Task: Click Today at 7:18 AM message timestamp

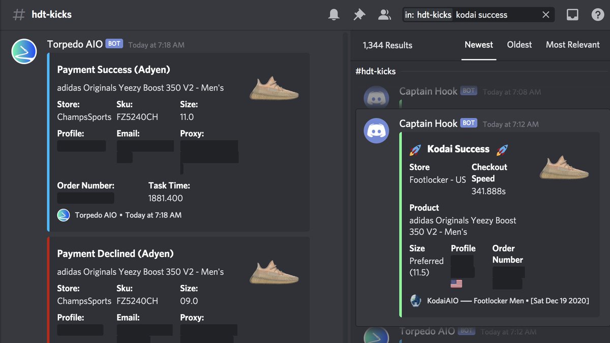Action: coord(156,45)
